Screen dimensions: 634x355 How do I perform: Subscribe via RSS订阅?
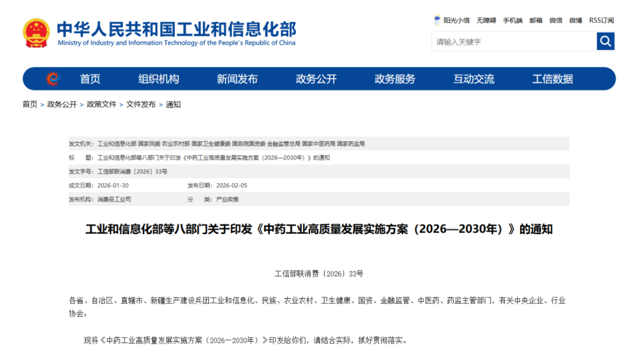(601, 19)
